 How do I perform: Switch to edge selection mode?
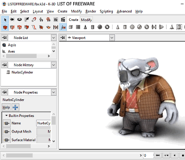point(19,27)
